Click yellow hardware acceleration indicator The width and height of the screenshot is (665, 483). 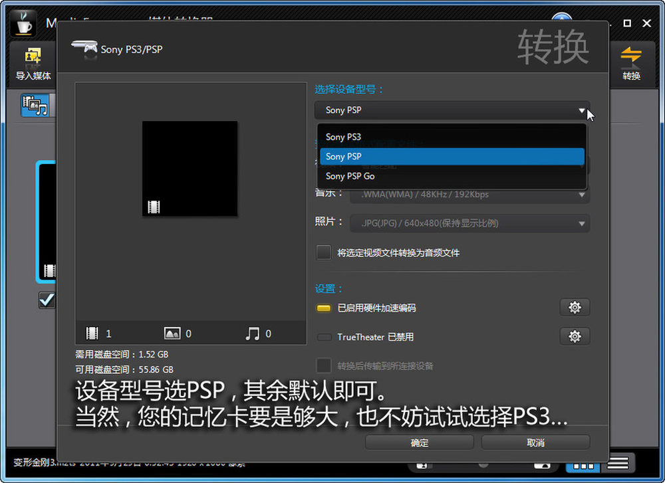324,308
